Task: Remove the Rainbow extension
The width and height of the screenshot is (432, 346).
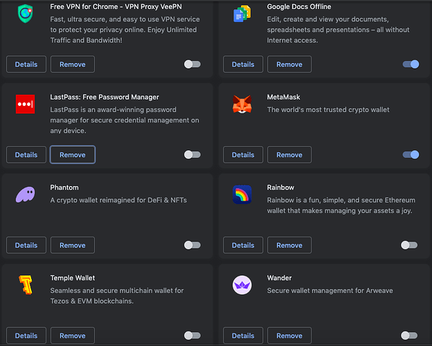Action: coord(289,245)
